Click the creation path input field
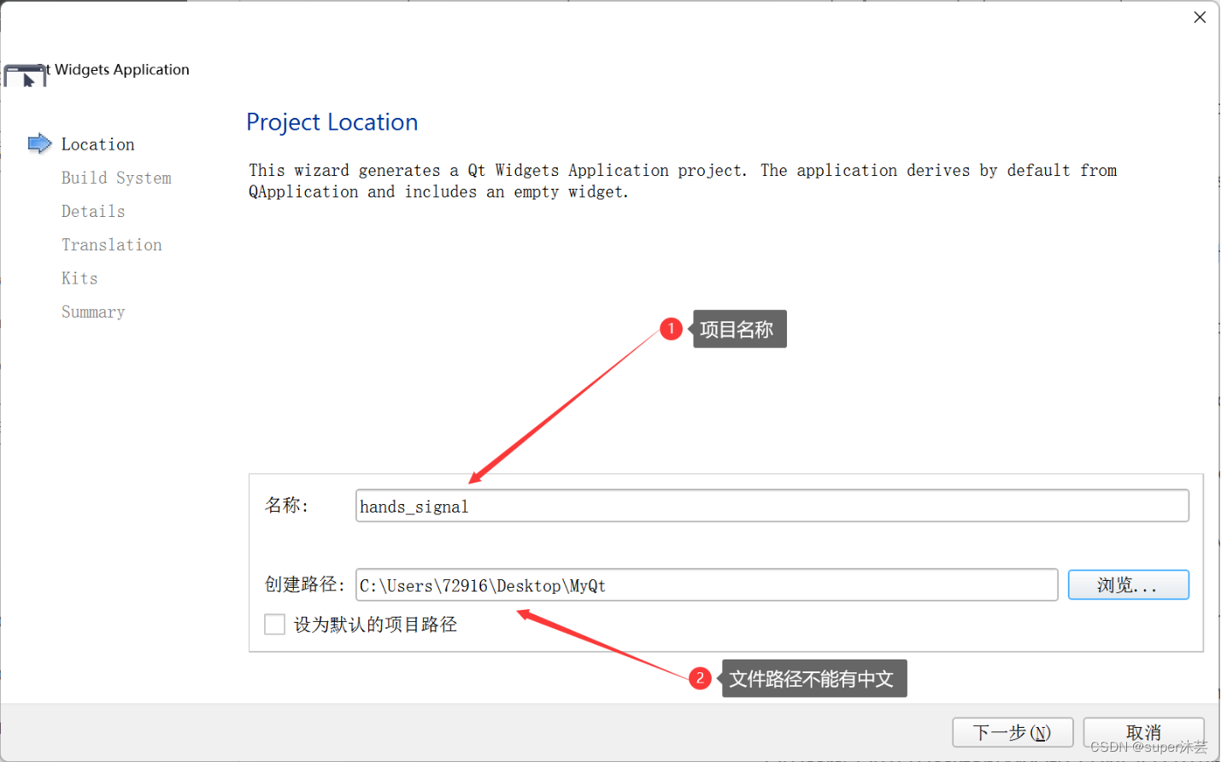The width and height of the screenshot is (1221, 762). (x=707, y=585)
